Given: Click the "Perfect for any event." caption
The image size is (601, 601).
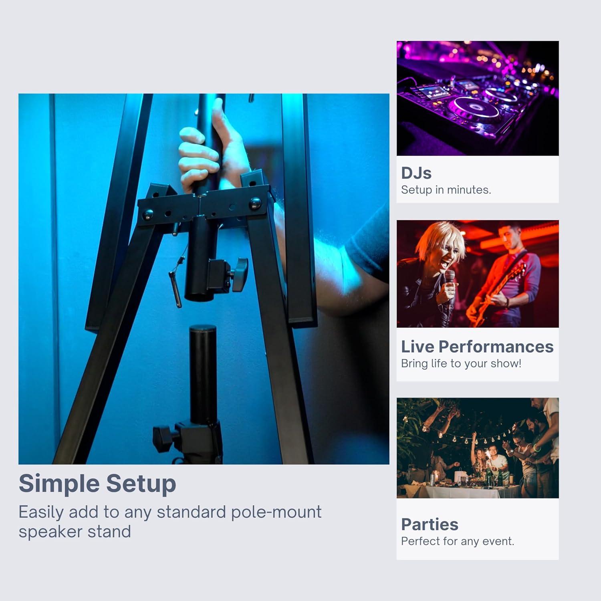Looking at the screenshot, I should point(458,541).
